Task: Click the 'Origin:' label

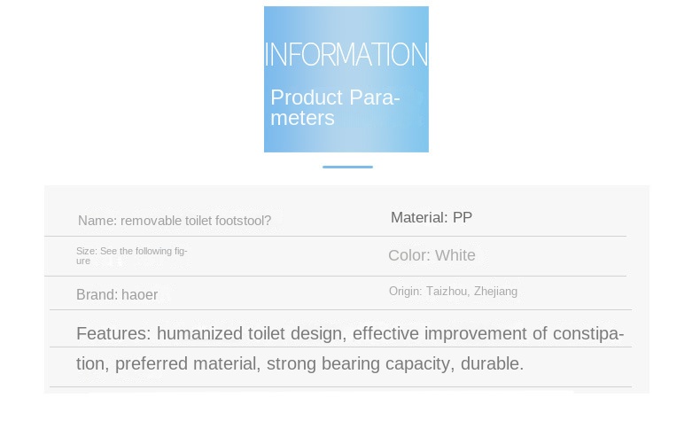Action: [x=405, y=292]
